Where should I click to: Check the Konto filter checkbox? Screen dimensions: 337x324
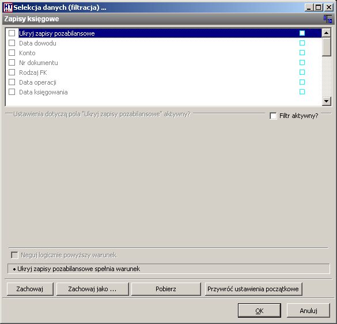(12, 52)
